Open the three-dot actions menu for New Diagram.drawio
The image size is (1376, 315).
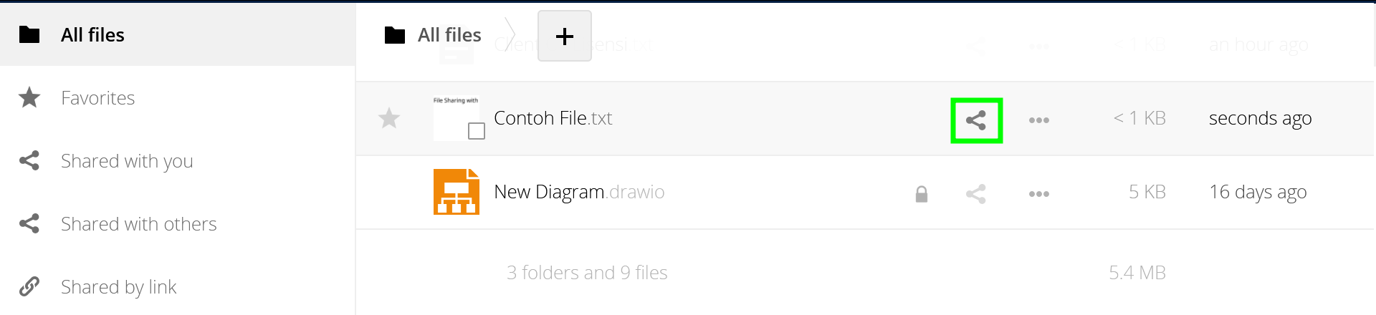(x=1038, y=194)
